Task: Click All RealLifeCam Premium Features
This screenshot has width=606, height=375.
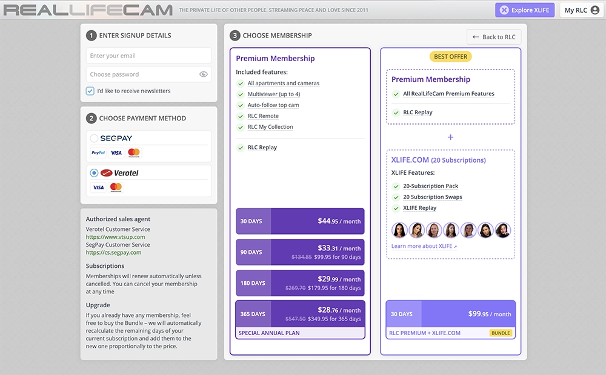Action: tap(448, 94)
